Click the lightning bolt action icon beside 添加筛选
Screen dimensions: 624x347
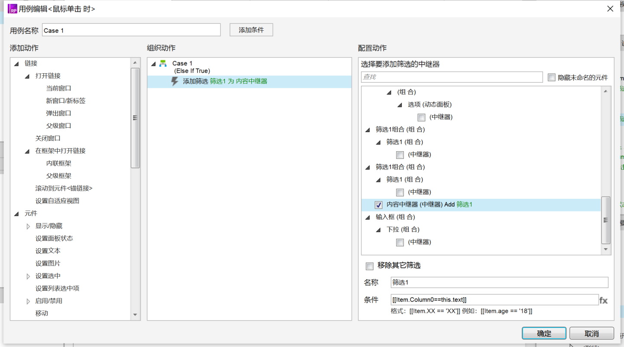point(175,81)
